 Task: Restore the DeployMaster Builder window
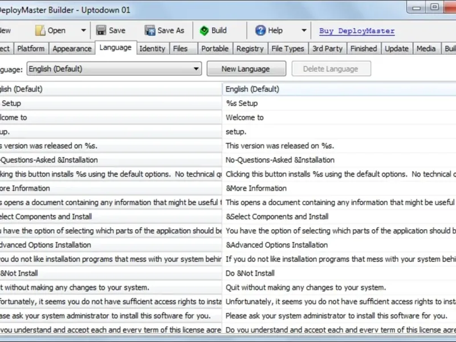pyautogui.click(x=434, y=7)
